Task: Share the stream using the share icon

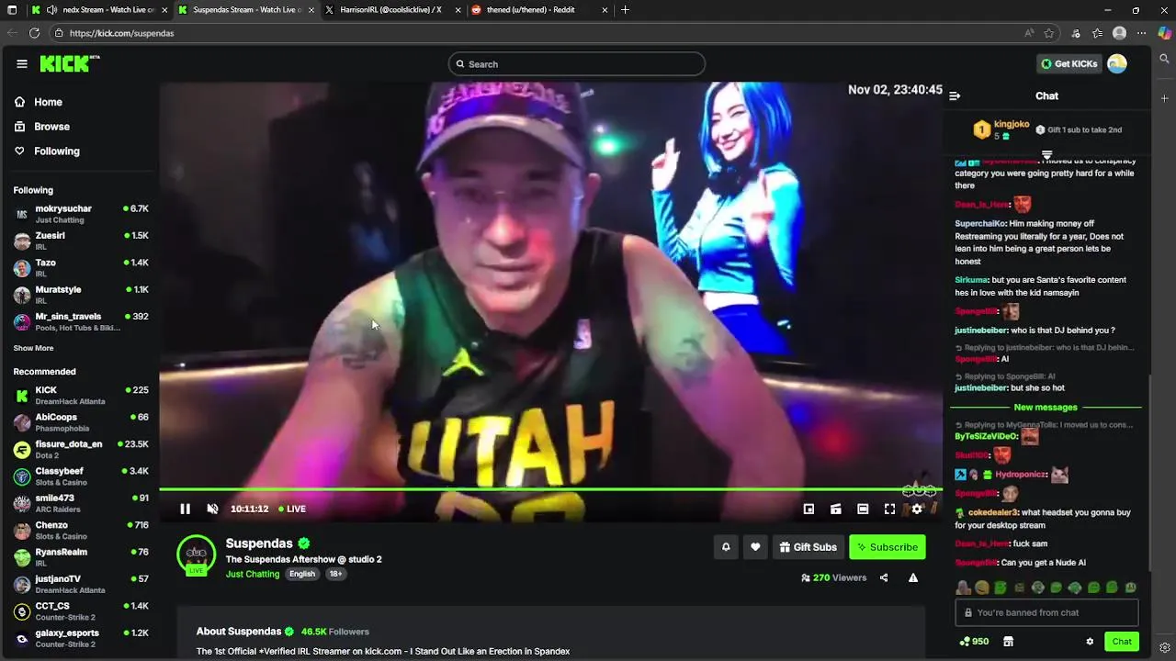Action: (884, 577)
